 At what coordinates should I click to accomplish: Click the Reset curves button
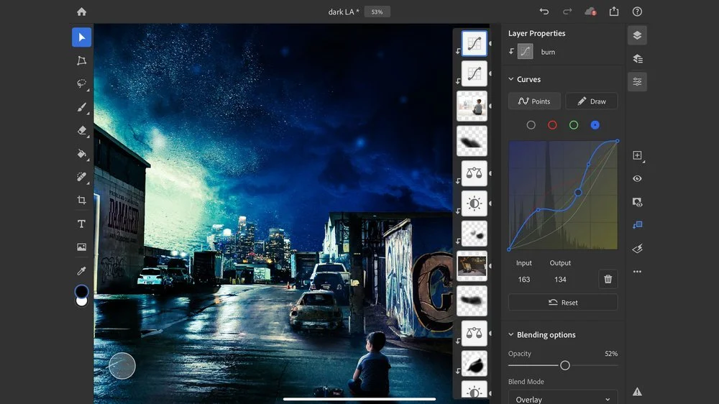[563, 302]
